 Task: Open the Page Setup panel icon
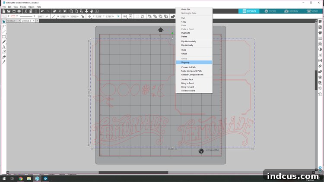coord(320,22)
